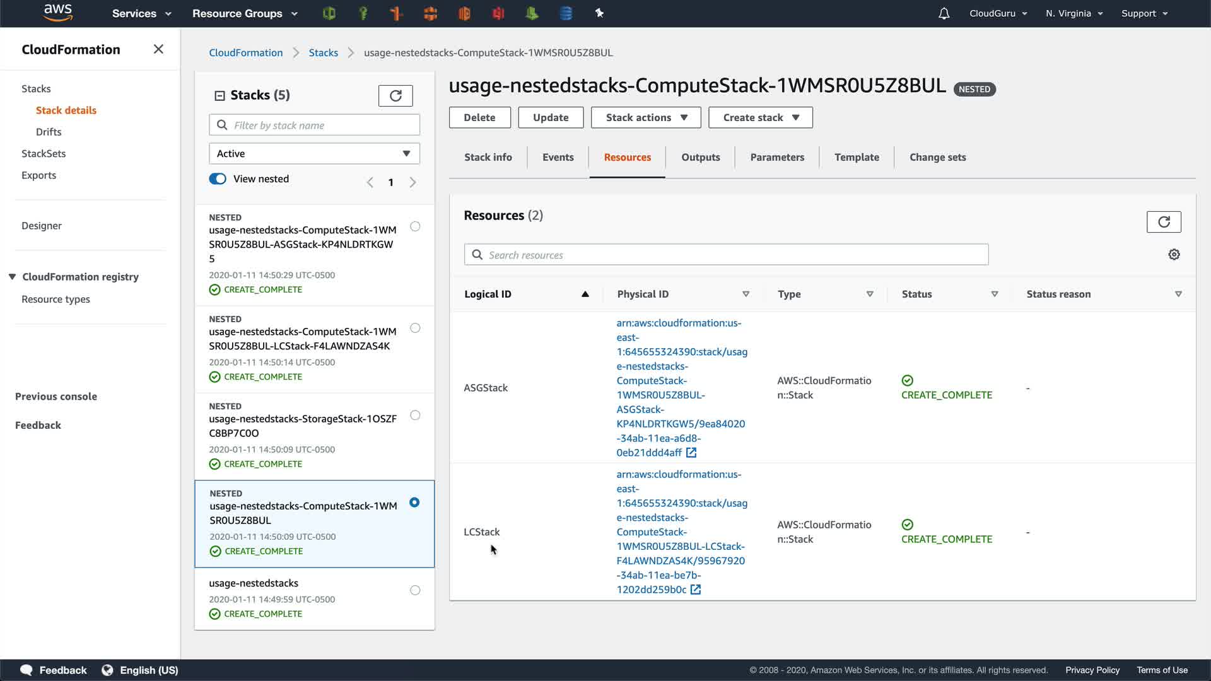The image size is (1211, 681).
Task: Open the Template tab
Action: (856, 158)
